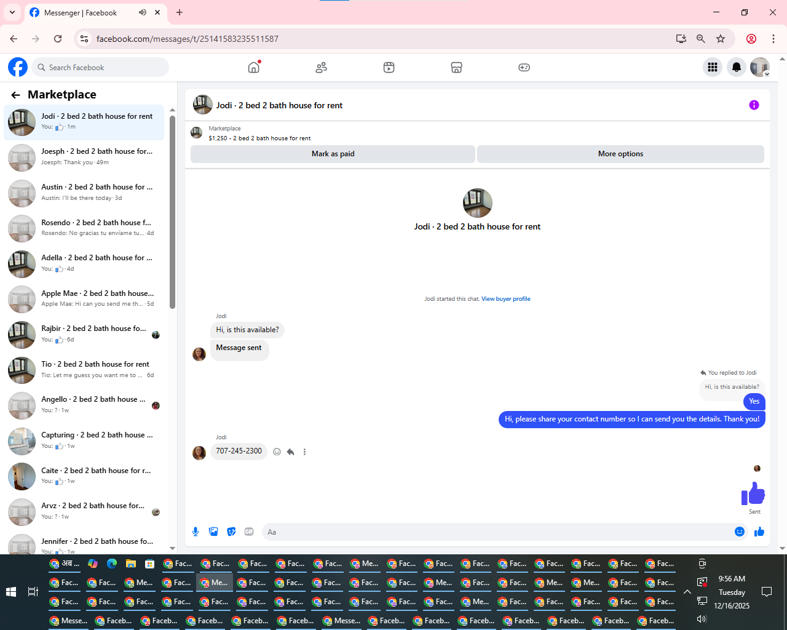The image size is (787, 630).
Task: Open the Chrome profile icon
Action: tap(751, 39)
